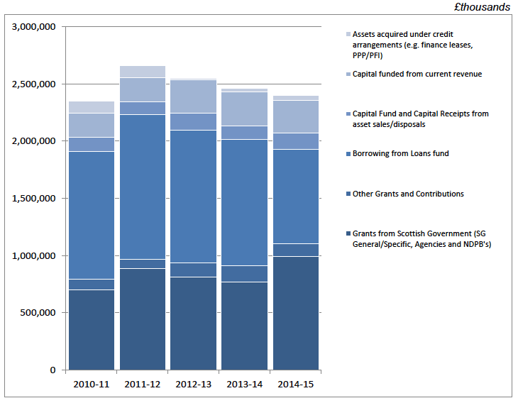Select 2010-11 Assets under credit arrangements segment
The width and height of the screenshot is (518, 403).
click(x=92, y=107)
